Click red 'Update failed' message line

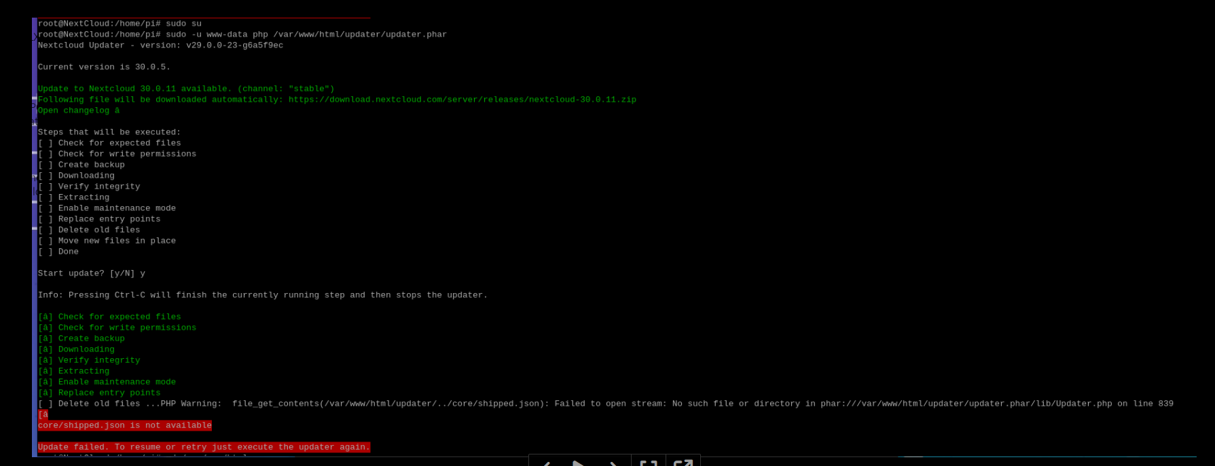(204, 447)
